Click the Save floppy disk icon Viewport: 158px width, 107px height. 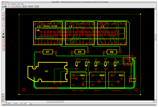point(5,6)
